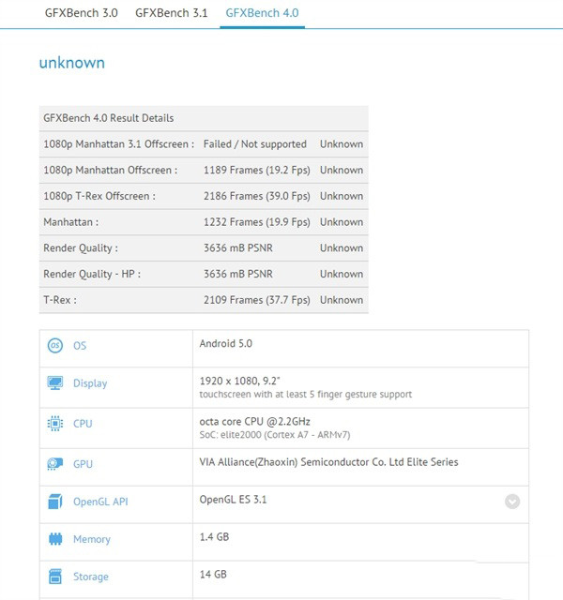Select the GFXBench 4.0 tab
The height and width of the screenshot is (600, 563).
262,13
